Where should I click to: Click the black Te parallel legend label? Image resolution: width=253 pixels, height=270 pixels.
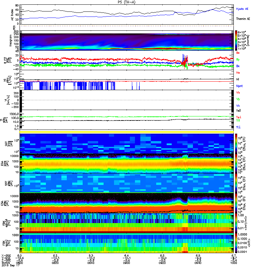click(238, 111)
